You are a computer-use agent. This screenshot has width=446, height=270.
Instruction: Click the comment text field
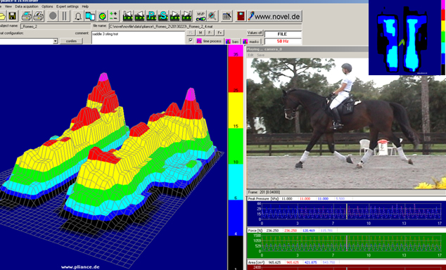coord(139,37)
